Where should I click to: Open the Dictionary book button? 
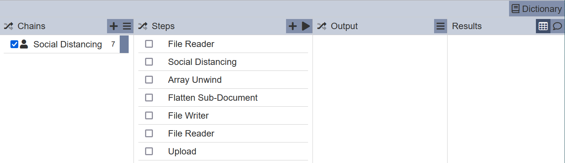pos(537,9)
